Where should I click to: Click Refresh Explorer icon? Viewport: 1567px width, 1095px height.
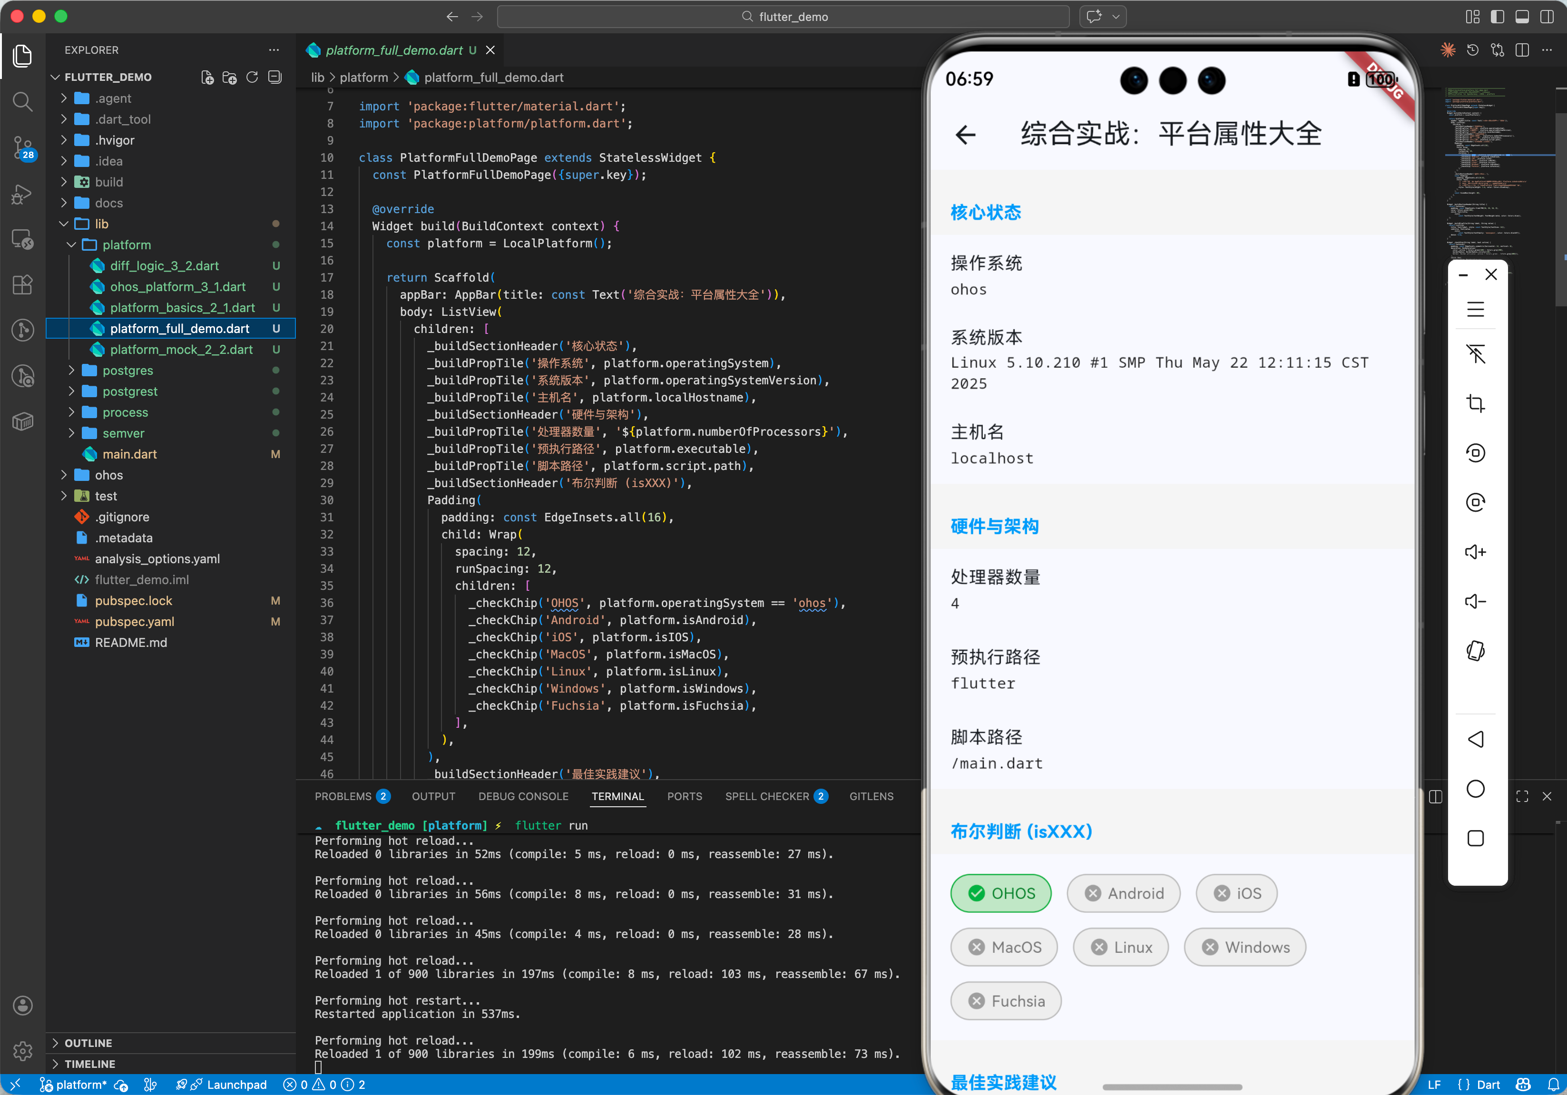(x=252, y=77)
